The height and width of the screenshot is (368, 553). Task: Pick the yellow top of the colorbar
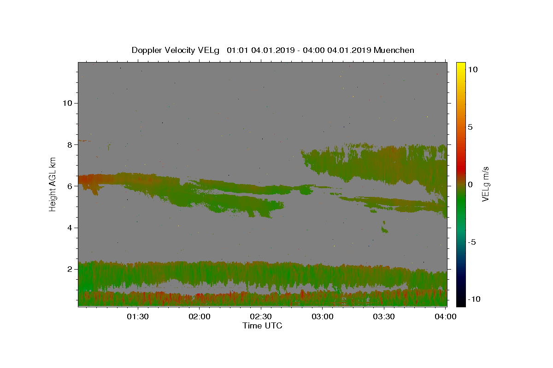(x=460, y=65)
